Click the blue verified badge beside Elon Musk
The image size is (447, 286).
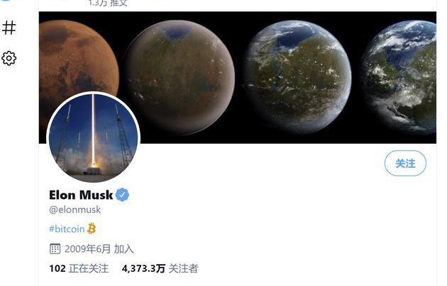click(122, 195)
